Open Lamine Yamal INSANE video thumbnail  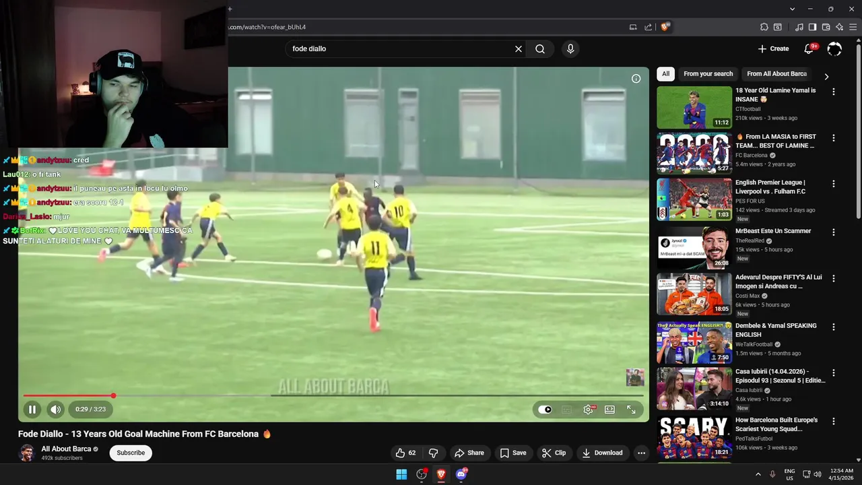pos(694,107)
